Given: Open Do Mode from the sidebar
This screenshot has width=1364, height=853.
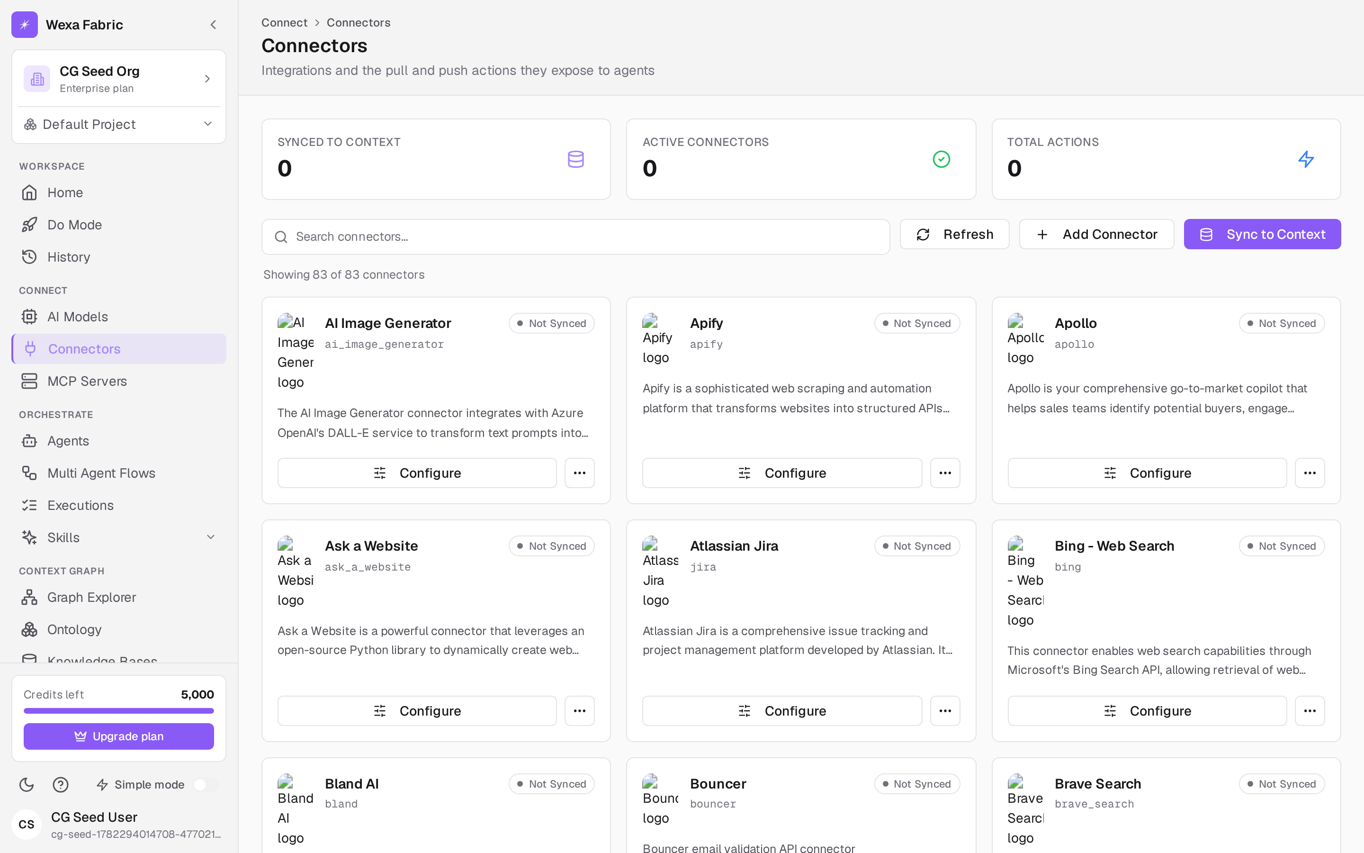Looking at the screenshot, I should (x=119, y=225).
